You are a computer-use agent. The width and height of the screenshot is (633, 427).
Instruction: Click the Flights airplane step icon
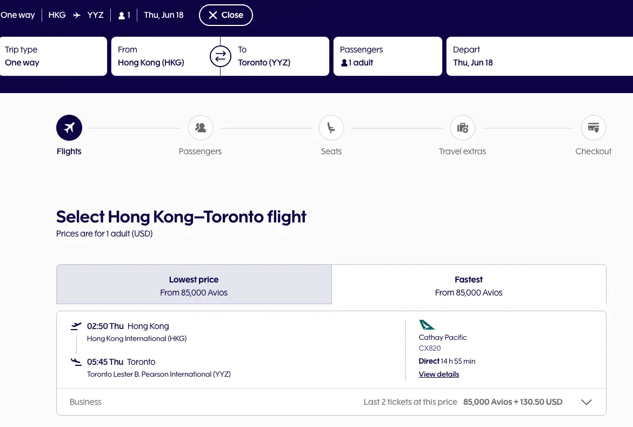pos(69,128)
